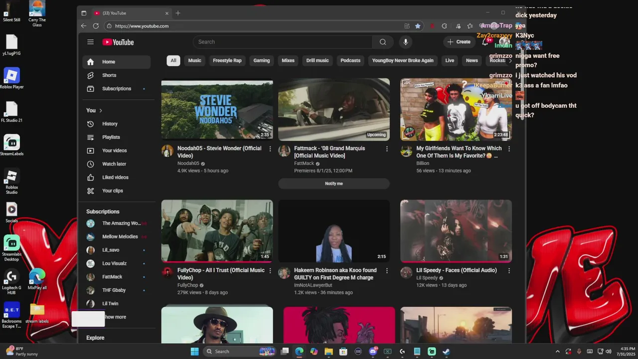
Task: Select the Music category chip
Action: coord(195,61)
